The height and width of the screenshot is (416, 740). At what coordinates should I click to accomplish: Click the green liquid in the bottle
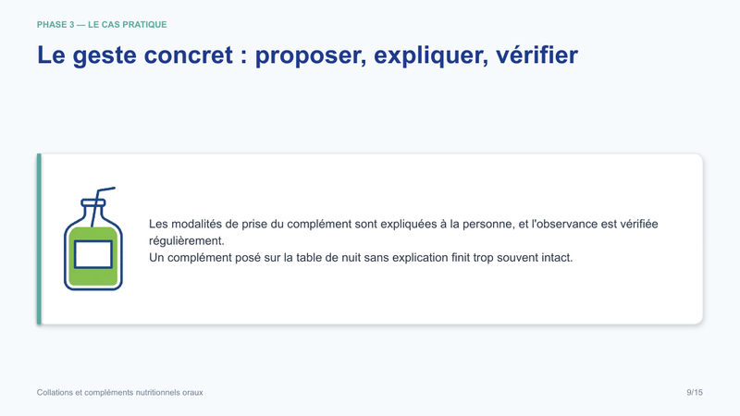(93, 257)
